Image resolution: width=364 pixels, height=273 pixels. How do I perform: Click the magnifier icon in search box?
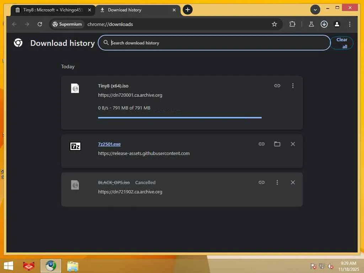coord(106,43)
